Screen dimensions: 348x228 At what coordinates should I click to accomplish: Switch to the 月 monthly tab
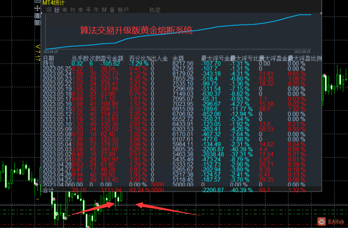[73, 10]
